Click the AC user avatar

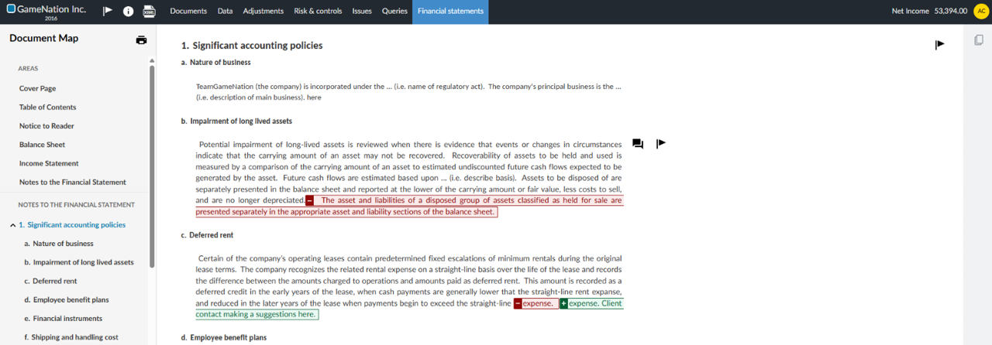(980, 12)
